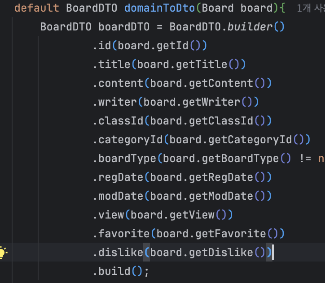Click the default keyword at line start

pyautogui.click(x=37, y=8)
